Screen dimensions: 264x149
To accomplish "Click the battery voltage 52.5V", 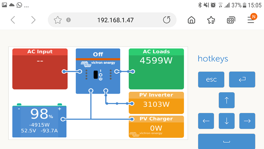I will pyautogui.click(x=28, y=131).
